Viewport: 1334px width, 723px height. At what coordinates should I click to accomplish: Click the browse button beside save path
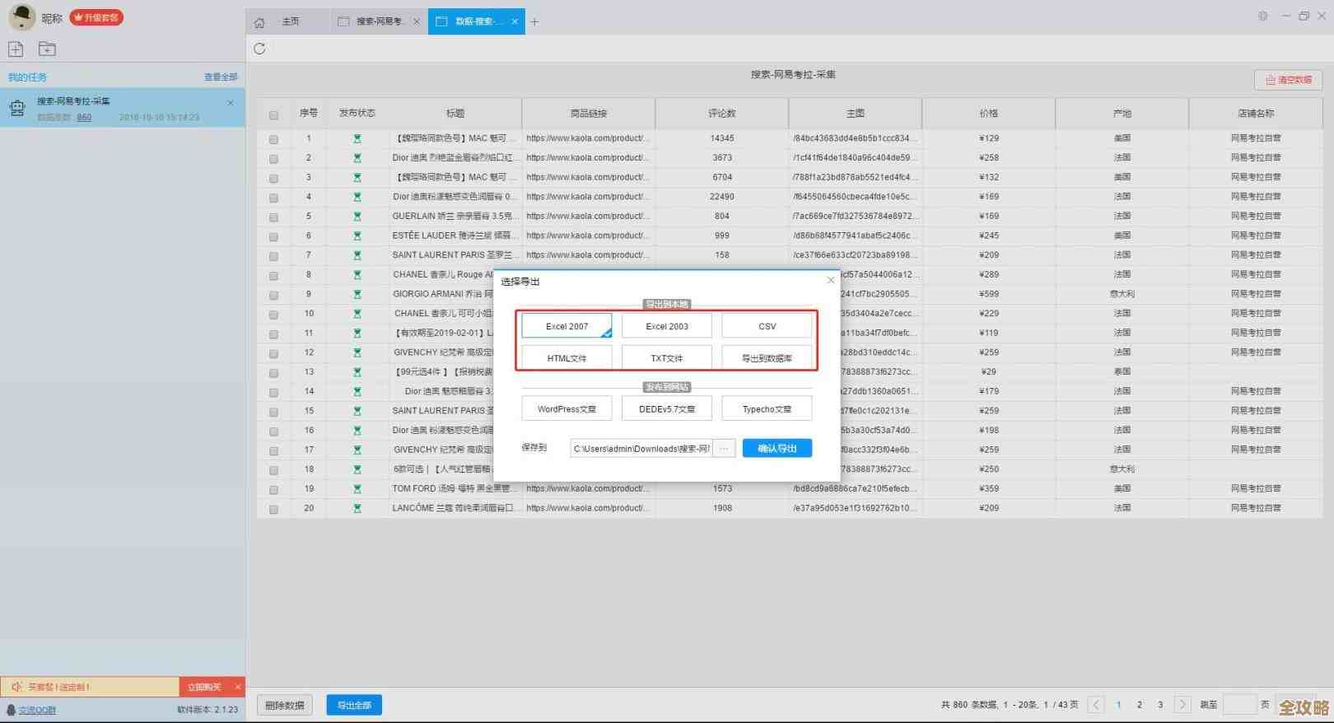point(724,449)
